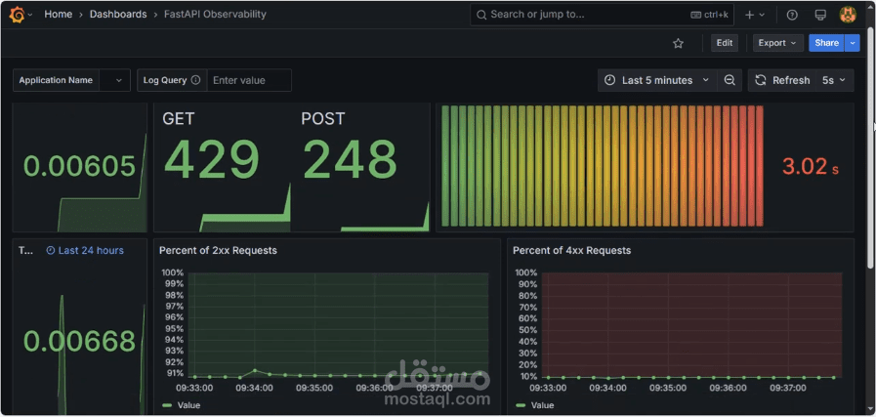The image size is (876, 417).
Task: Mark the dashboard as favorite with star
Action: coord(678,43)
